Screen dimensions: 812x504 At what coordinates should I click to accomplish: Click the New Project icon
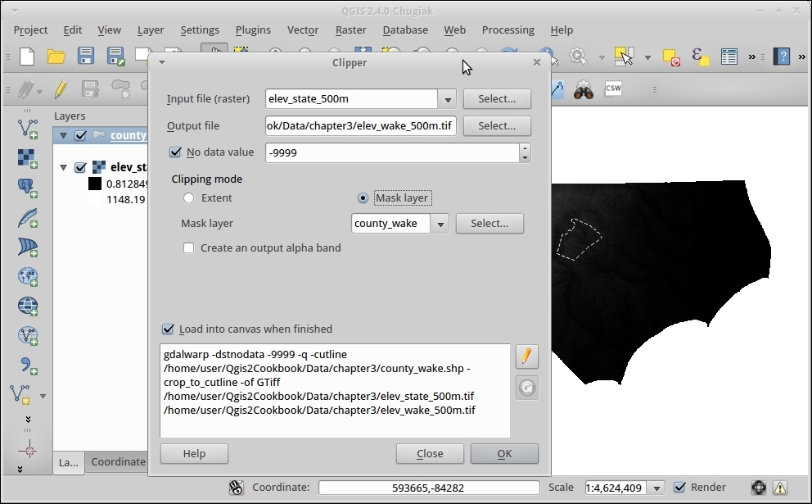click(x=27, y=56)
